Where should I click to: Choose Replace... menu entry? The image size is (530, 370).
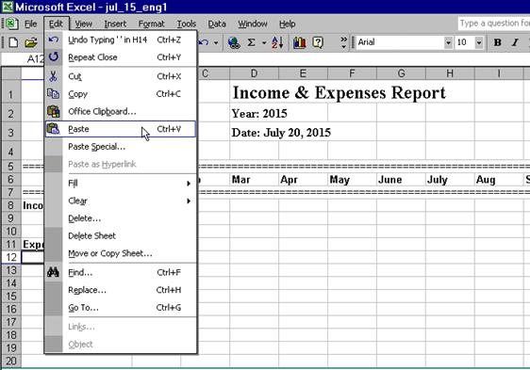tap(121, 290)
